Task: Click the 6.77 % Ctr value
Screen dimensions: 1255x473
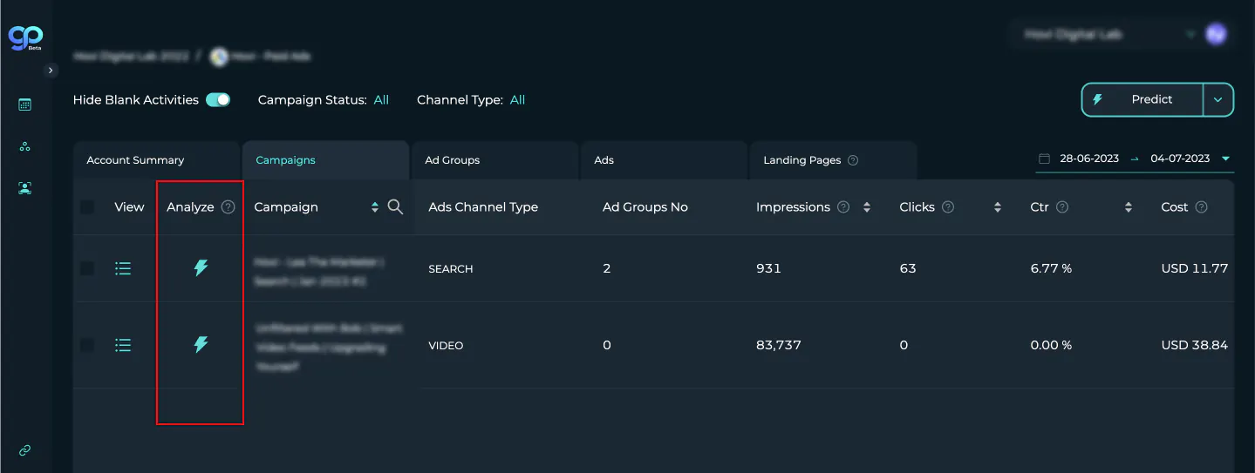Action: (x=1051, y=268)
